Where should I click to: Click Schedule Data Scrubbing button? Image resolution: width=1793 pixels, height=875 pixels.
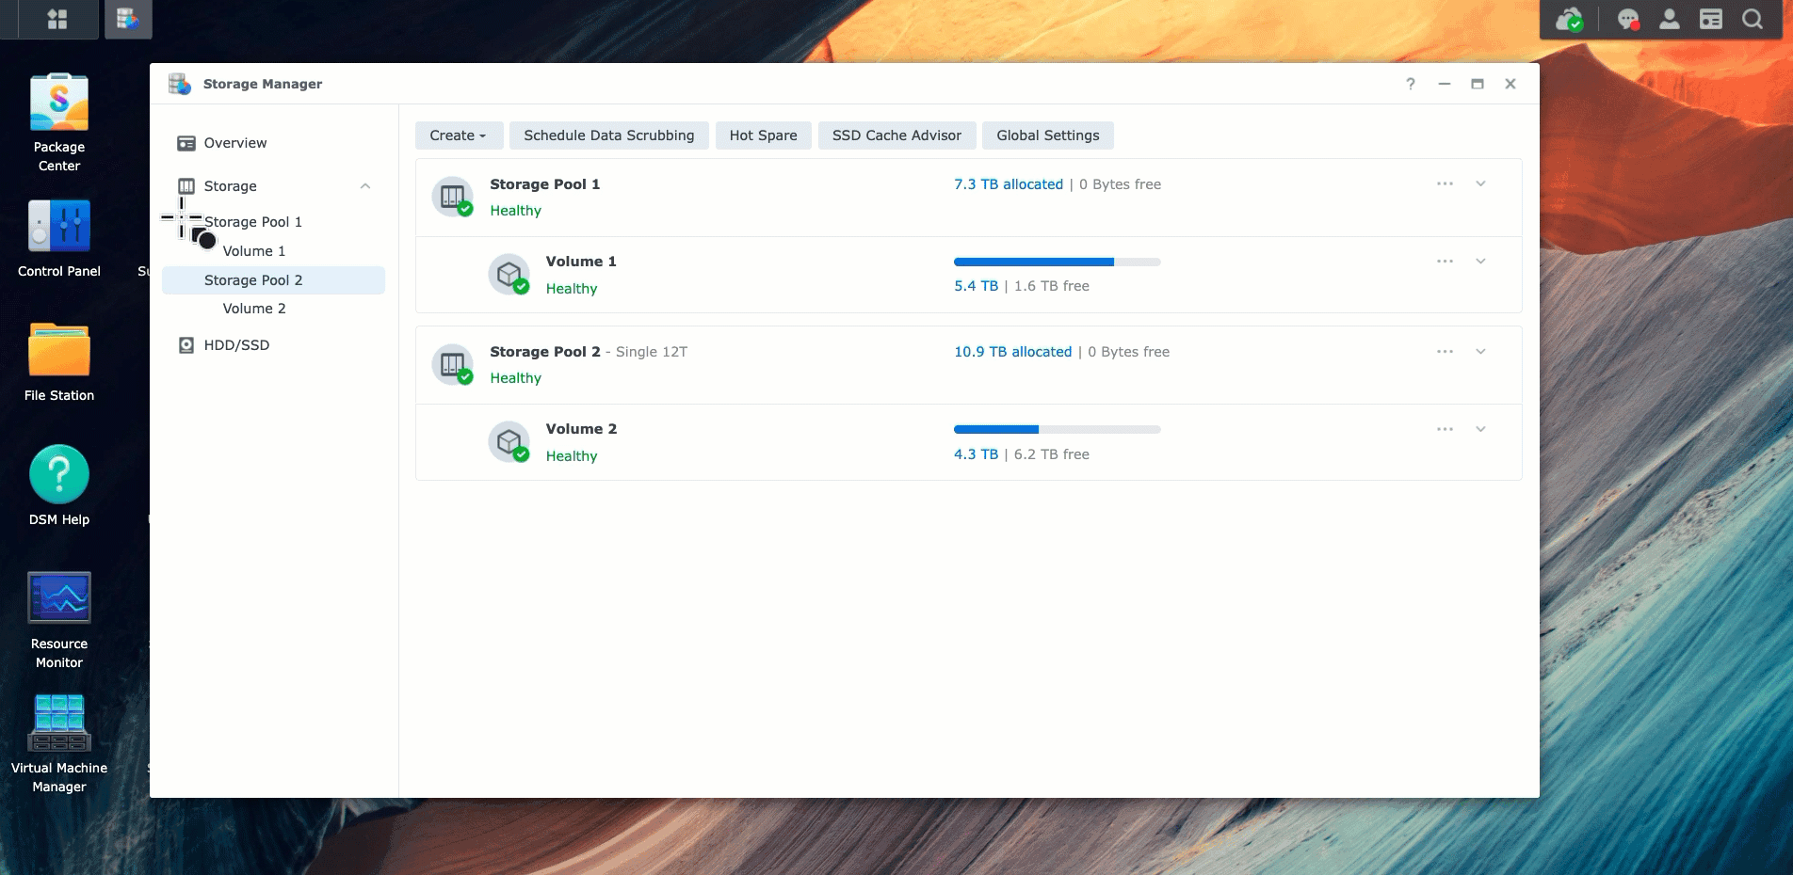pyautogui.click(x=609, y=135)
